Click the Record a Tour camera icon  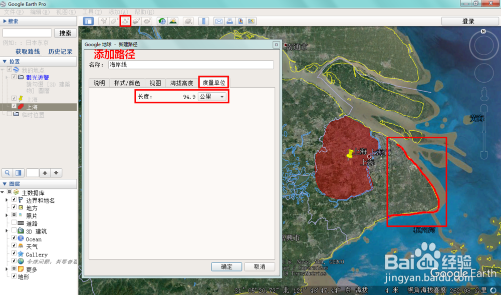tap(147, 21)
